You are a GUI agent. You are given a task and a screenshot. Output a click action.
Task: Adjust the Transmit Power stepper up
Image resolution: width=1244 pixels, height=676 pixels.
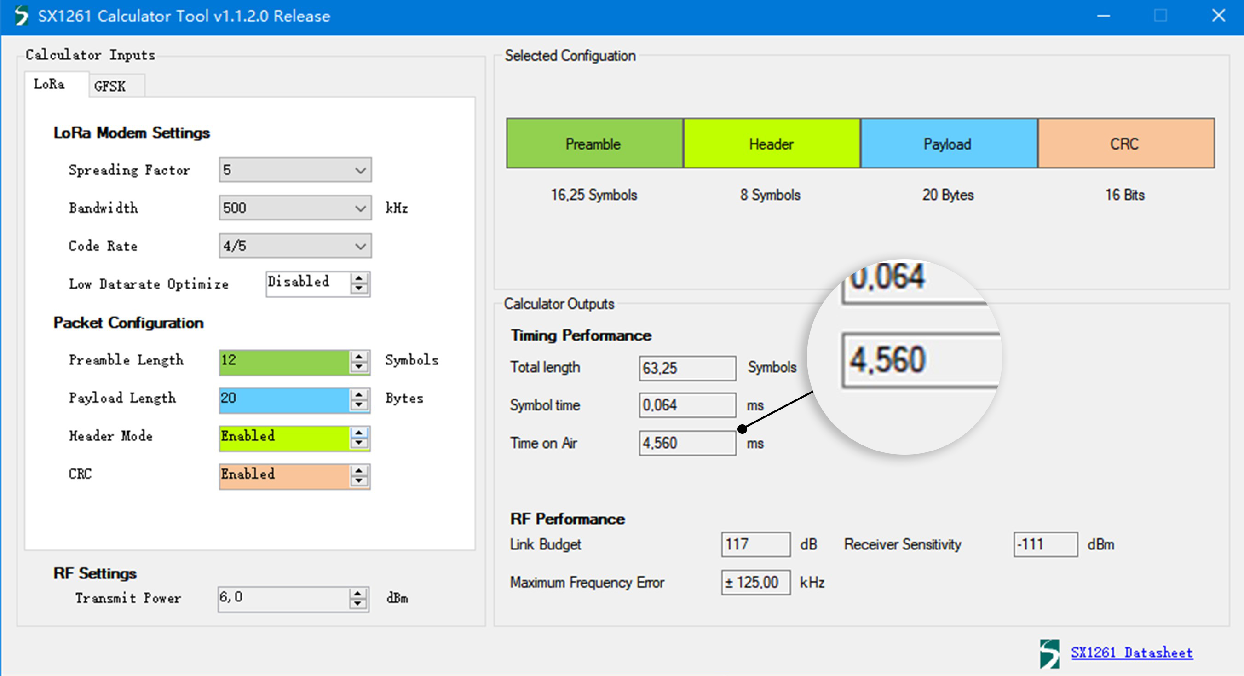click(359, 601)
